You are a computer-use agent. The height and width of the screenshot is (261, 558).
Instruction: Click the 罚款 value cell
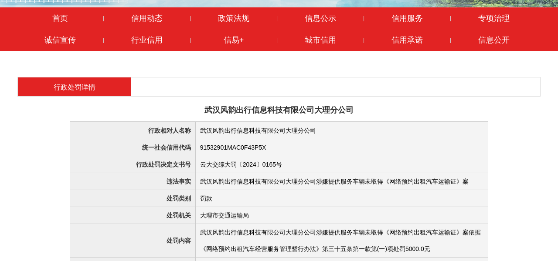point(342,198)
